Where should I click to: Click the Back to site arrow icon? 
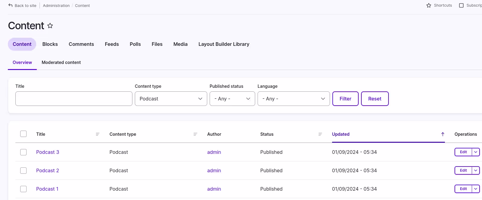coord(11,5)
